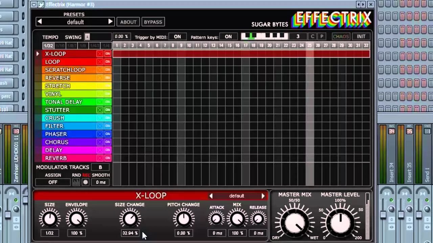Screen dimensions: 433x243
Task: Clear the TONAL DELAY track with its X icon
Action: coord(100,102)
